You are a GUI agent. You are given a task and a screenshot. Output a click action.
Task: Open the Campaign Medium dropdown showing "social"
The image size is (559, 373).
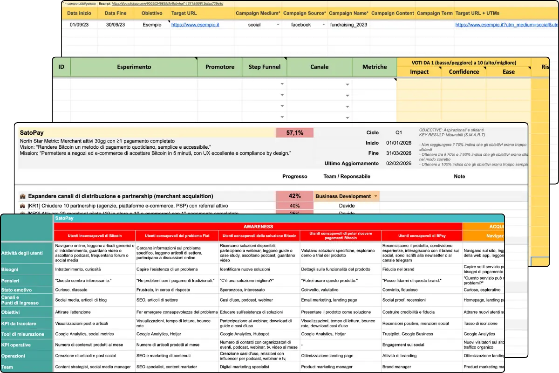(x=278, y=25)
